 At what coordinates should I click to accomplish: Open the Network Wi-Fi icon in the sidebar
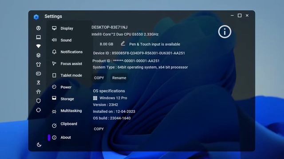click(x=39, y=46)
